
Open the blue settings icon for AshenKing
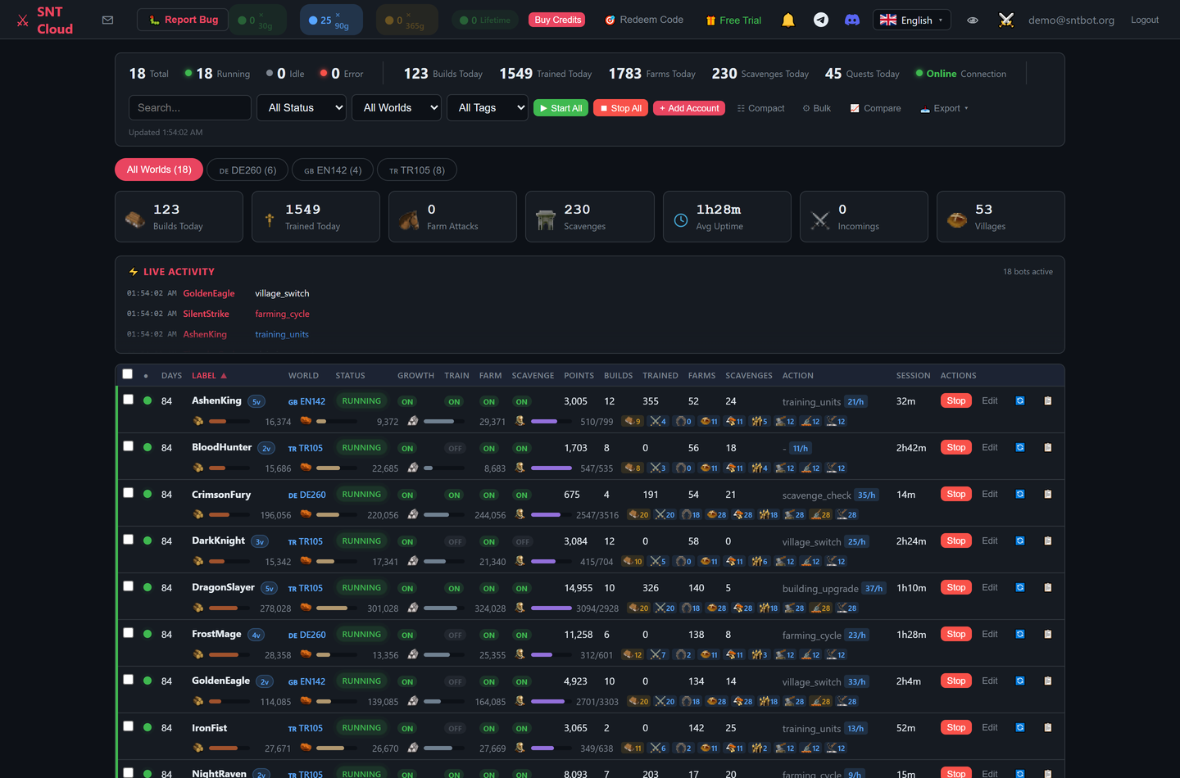tap(1020, 400)
